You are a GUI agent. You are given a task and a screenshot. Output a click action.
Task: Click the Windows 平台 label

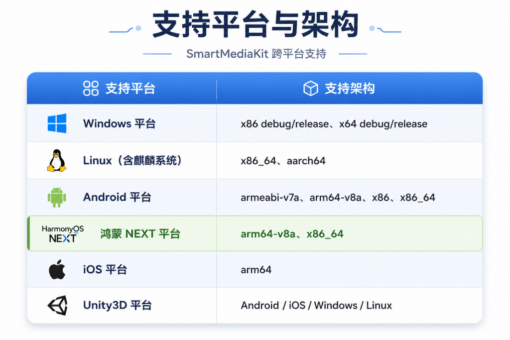(120, 123)
